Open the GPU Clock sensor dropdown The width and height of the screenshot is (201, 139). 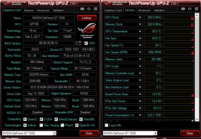pyautogui.click(x=140, y=17)
